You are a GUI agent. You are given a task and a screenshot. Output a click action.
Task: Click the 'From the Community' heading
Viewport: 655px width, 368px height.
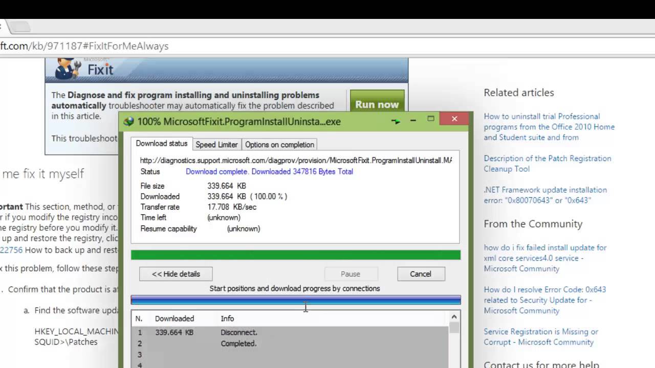(x=533, y=224)
